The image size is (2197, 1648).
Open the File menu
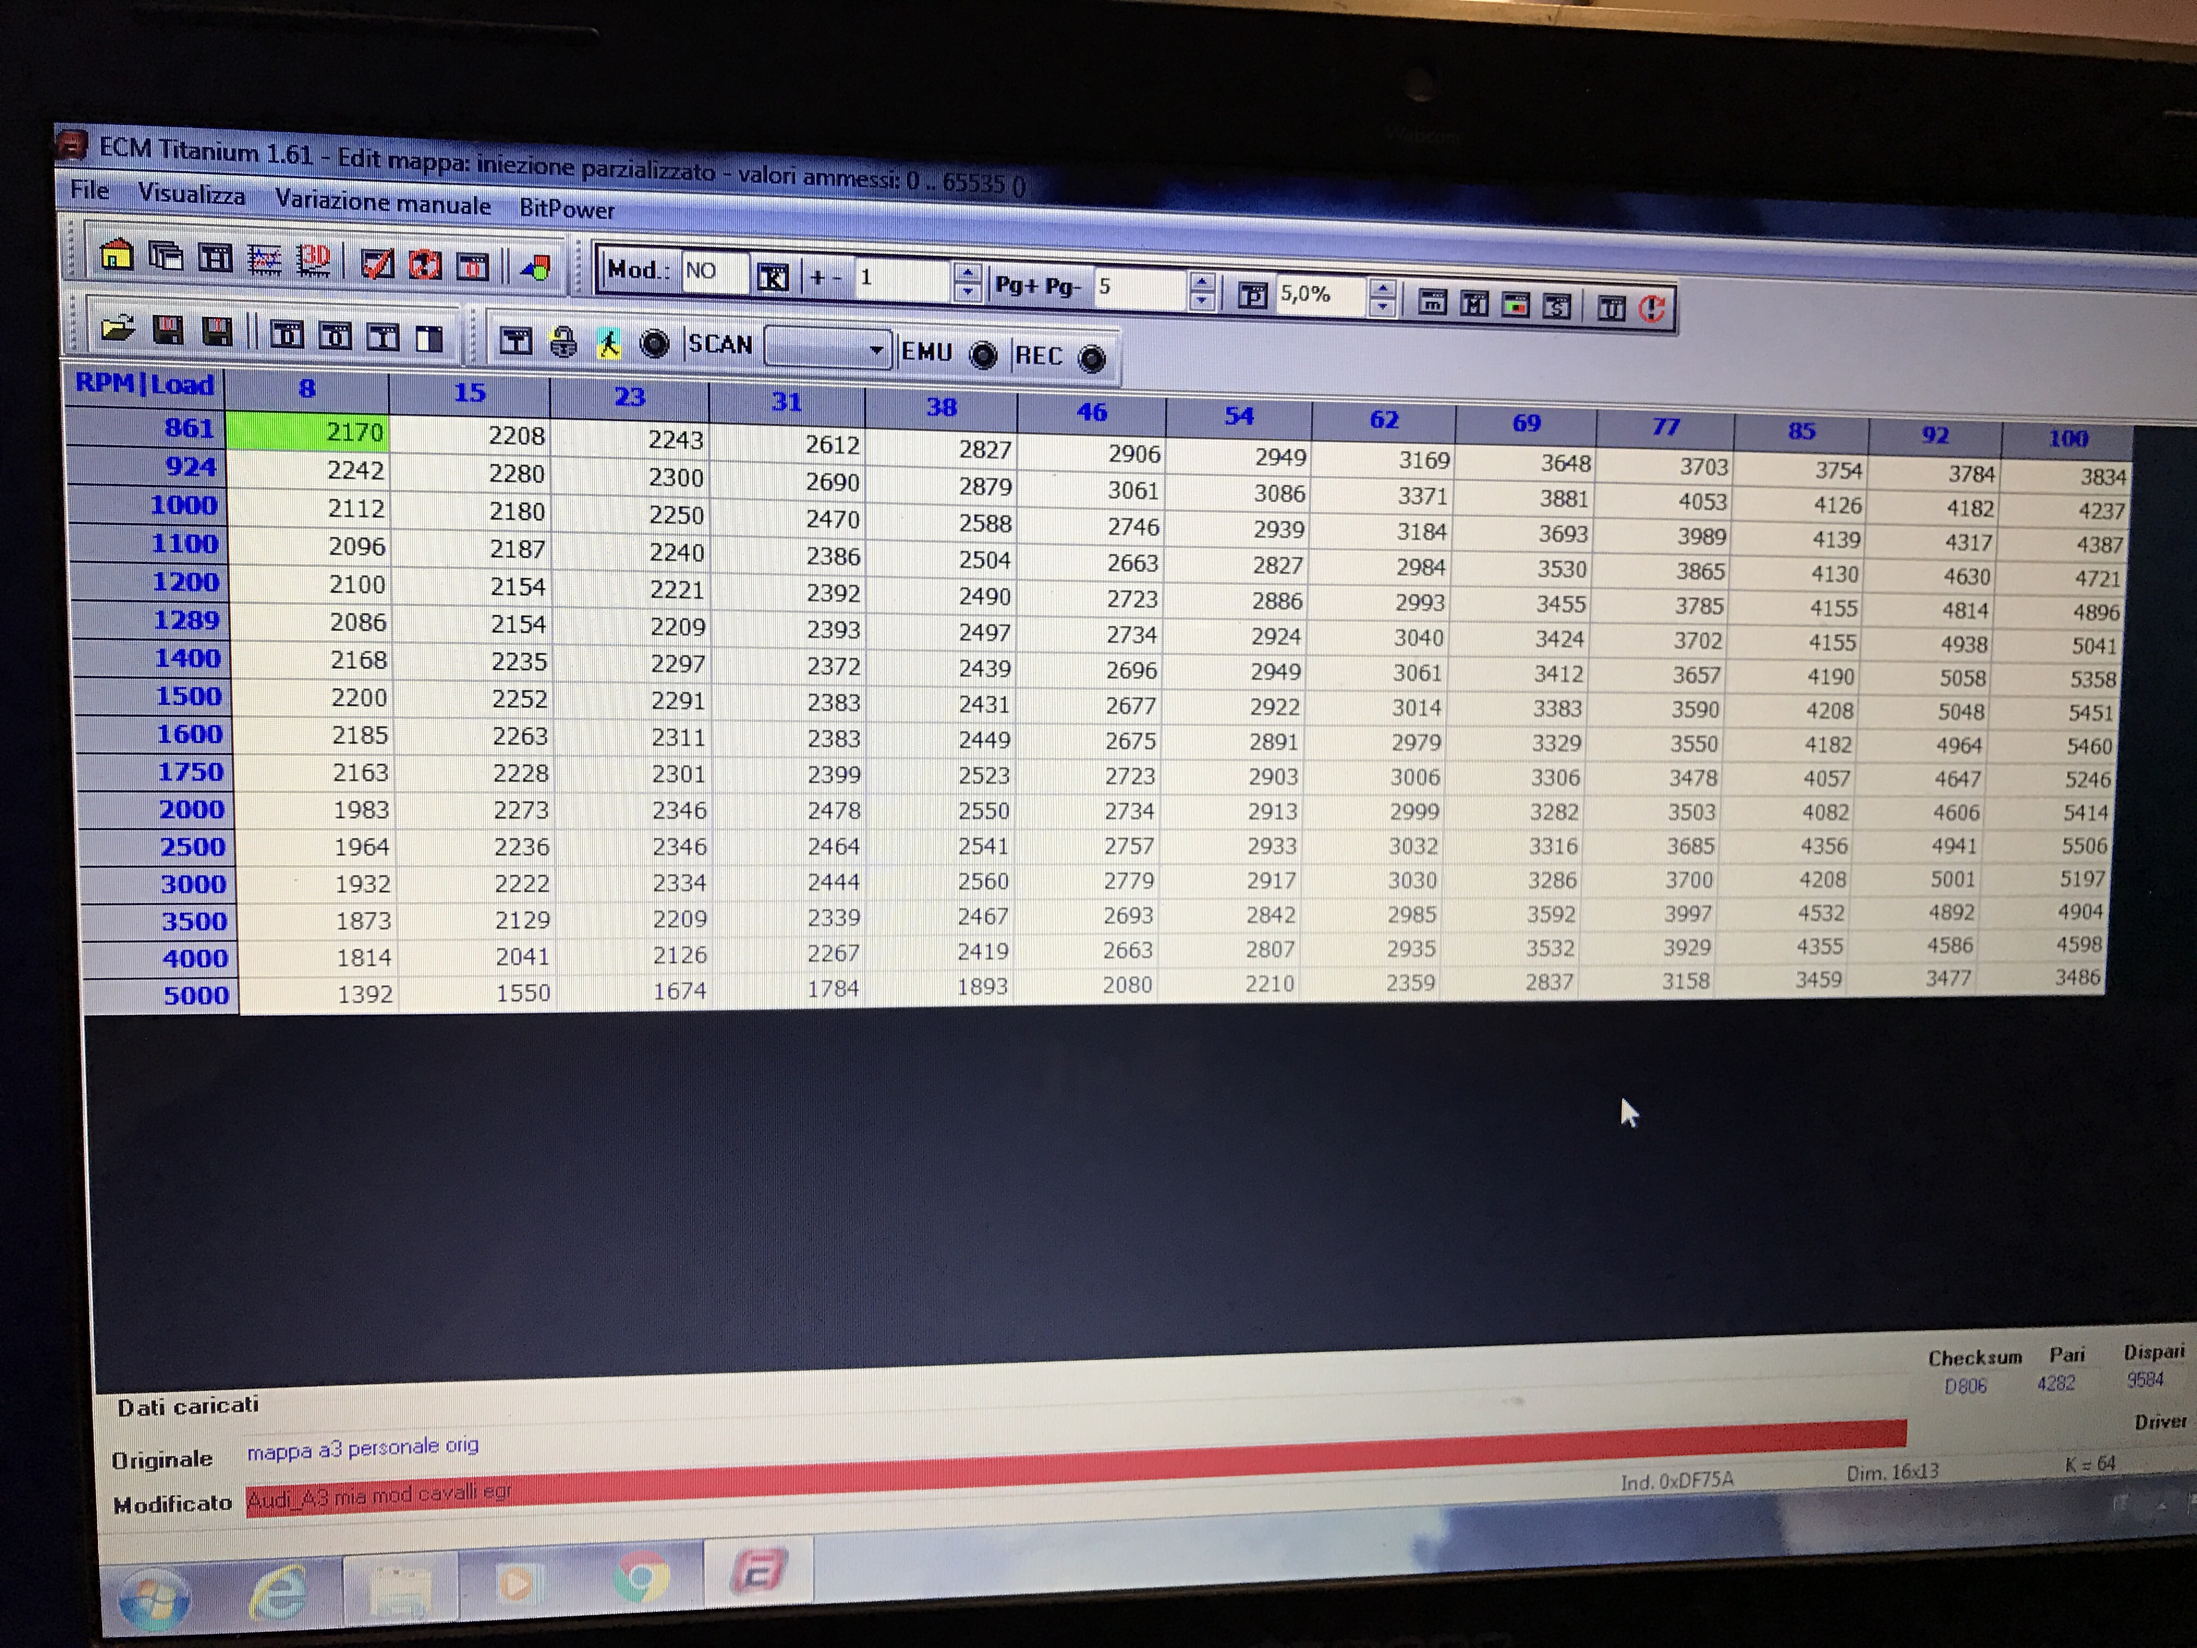[89, 190]
